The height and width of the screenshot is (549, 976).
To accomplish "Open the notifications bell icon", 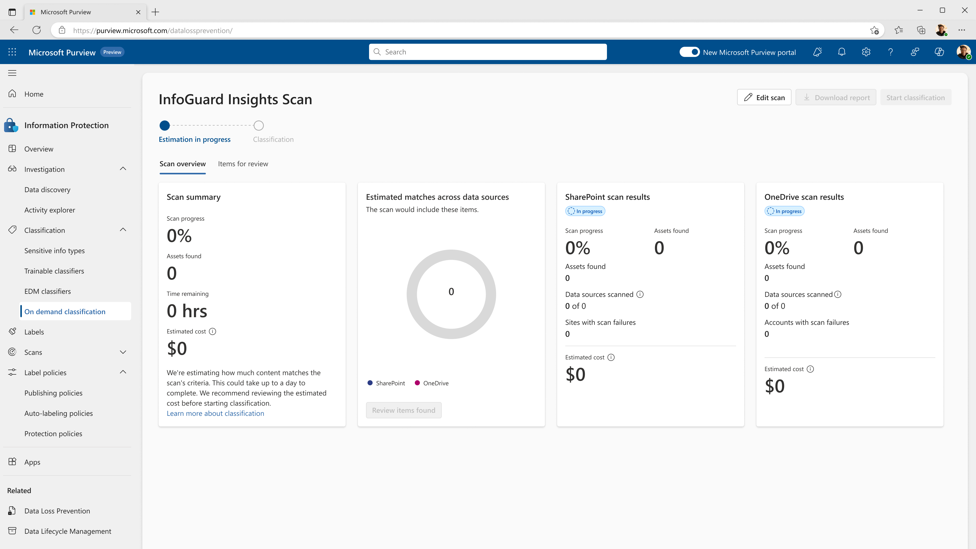I will pos(842,52).
